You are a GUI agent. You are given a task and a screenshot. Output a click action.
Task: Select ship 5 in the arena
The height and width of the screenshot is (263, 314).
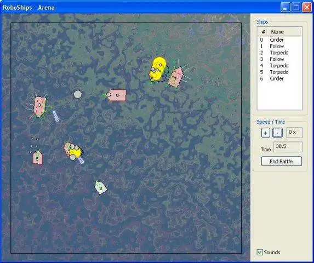point(37,158)
